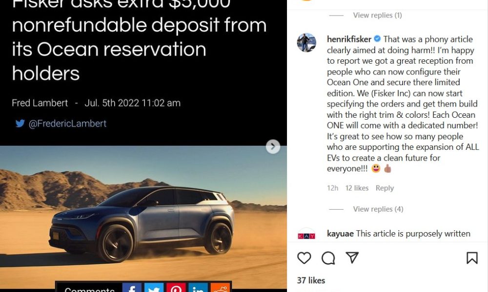
Task: Open henrikfisker username link
Action: click(x=349, y=39)
